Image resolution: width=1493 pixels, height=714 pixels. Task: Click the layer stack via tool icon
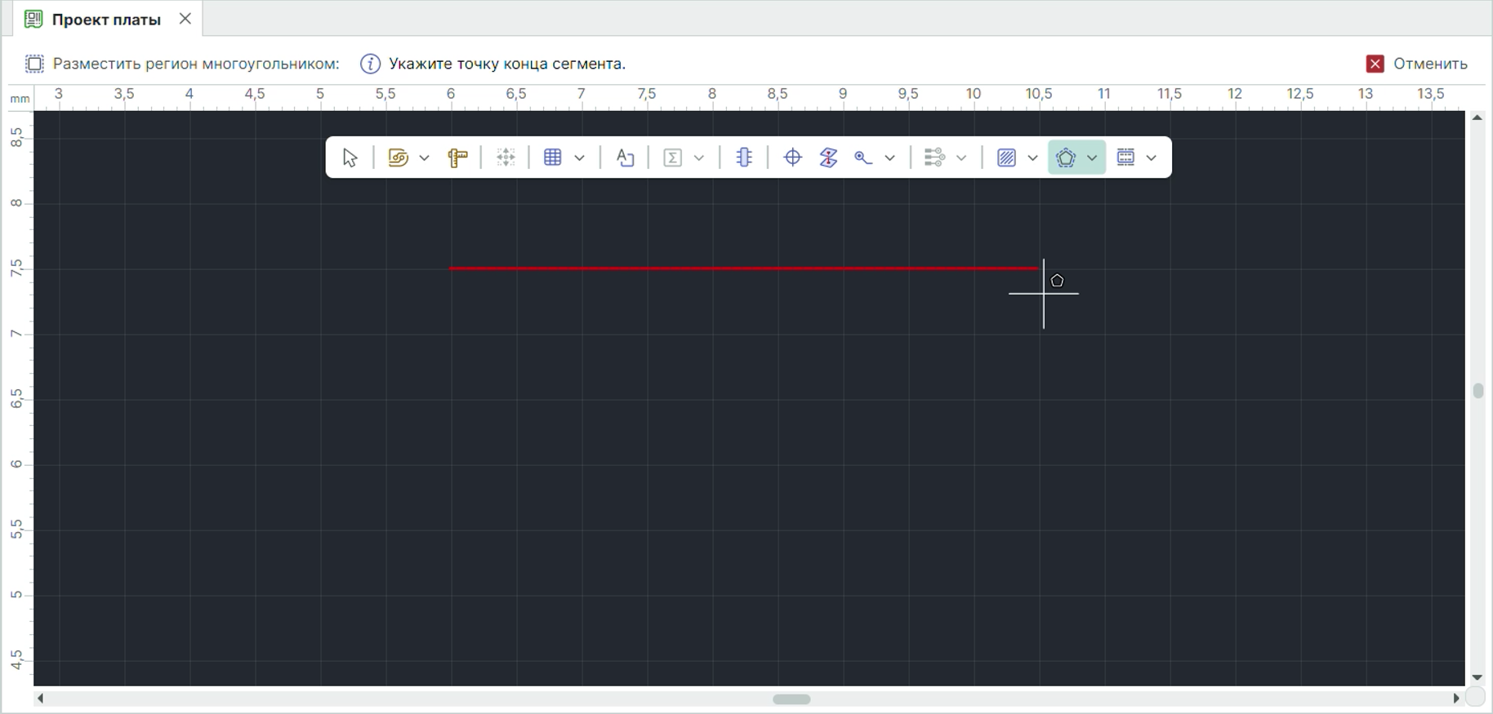[x=828, y=157]
